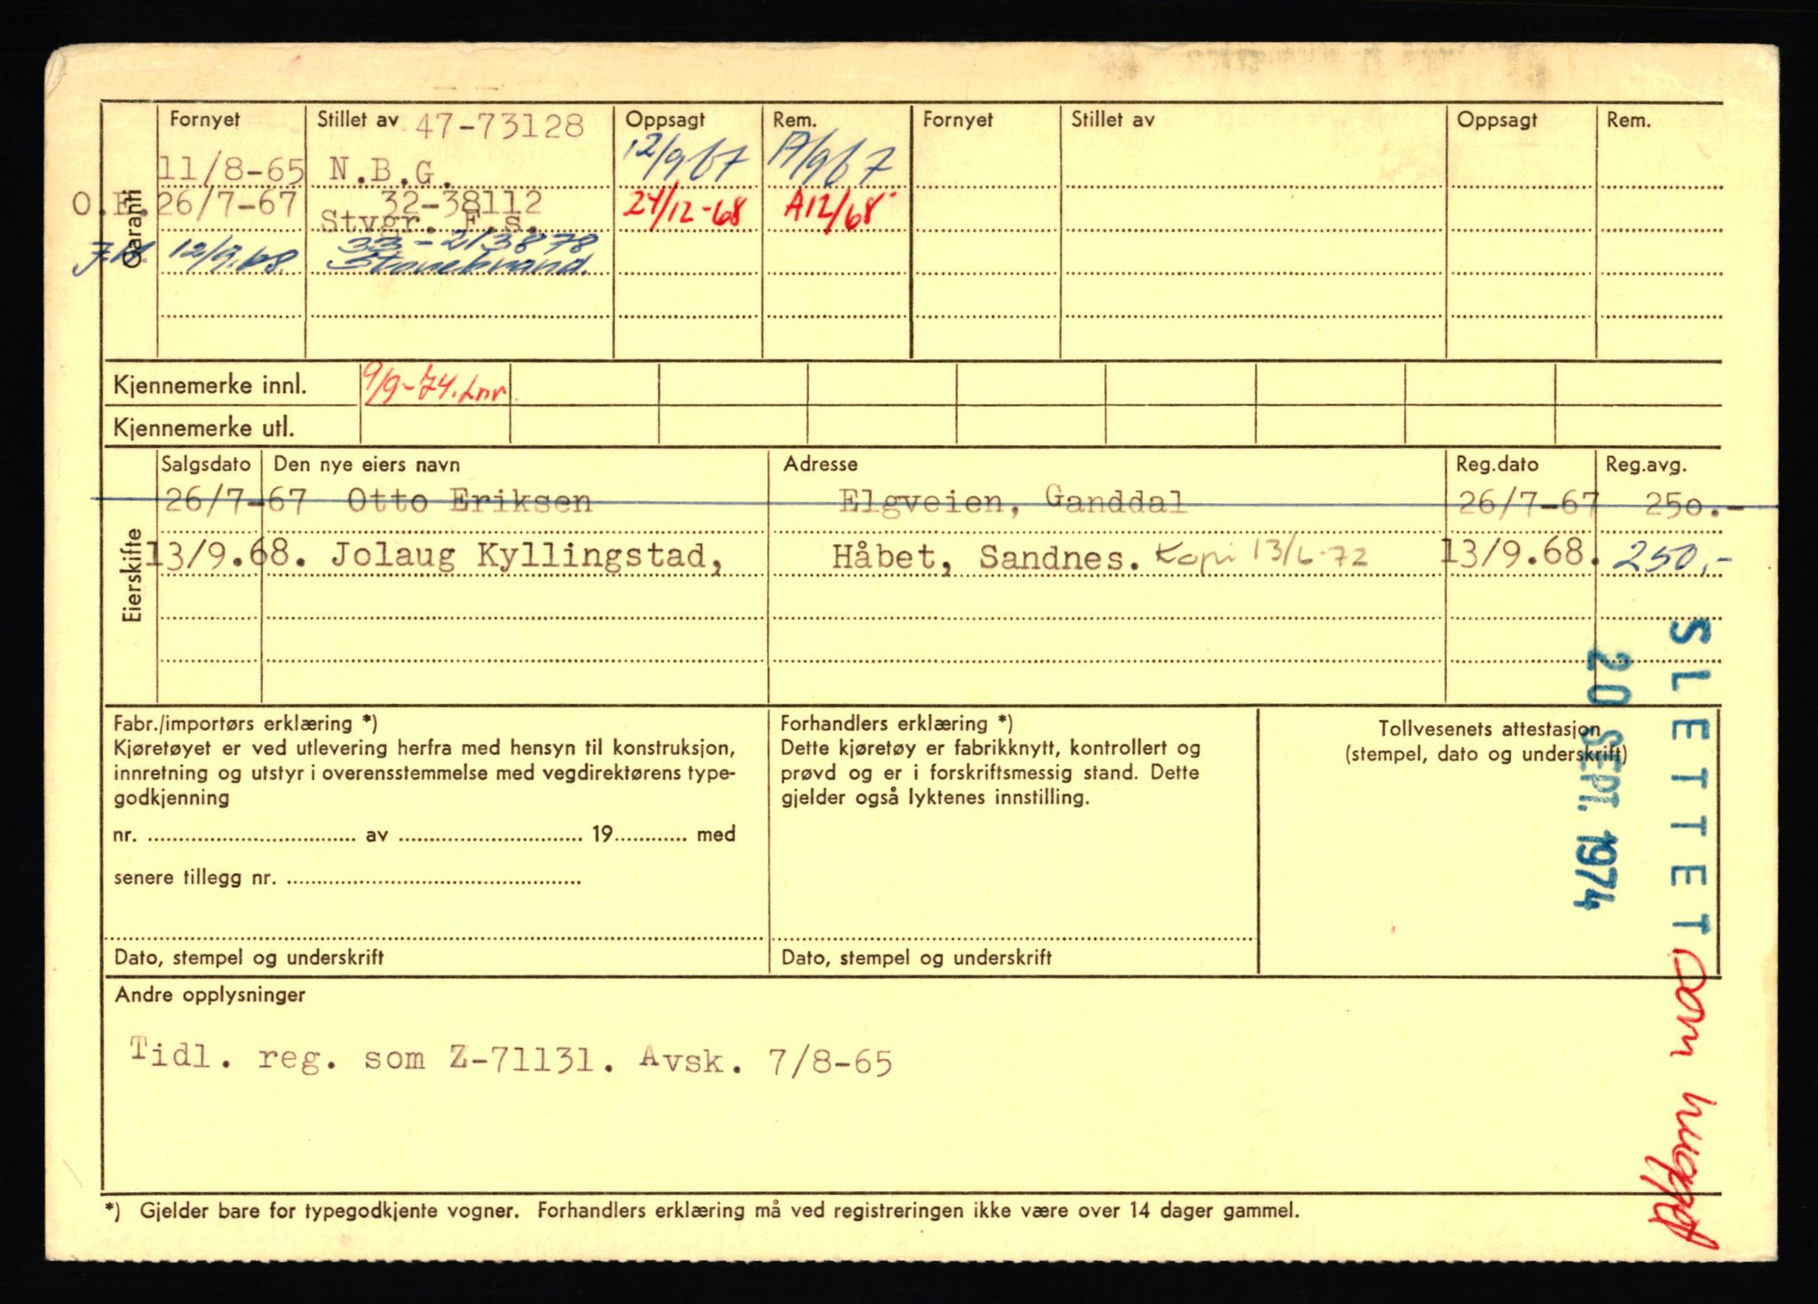This screenshot has height=1304, width=1818.
Task: Select handwritten Reg.avg. amount 250,-
Action: coord(1670,557)
